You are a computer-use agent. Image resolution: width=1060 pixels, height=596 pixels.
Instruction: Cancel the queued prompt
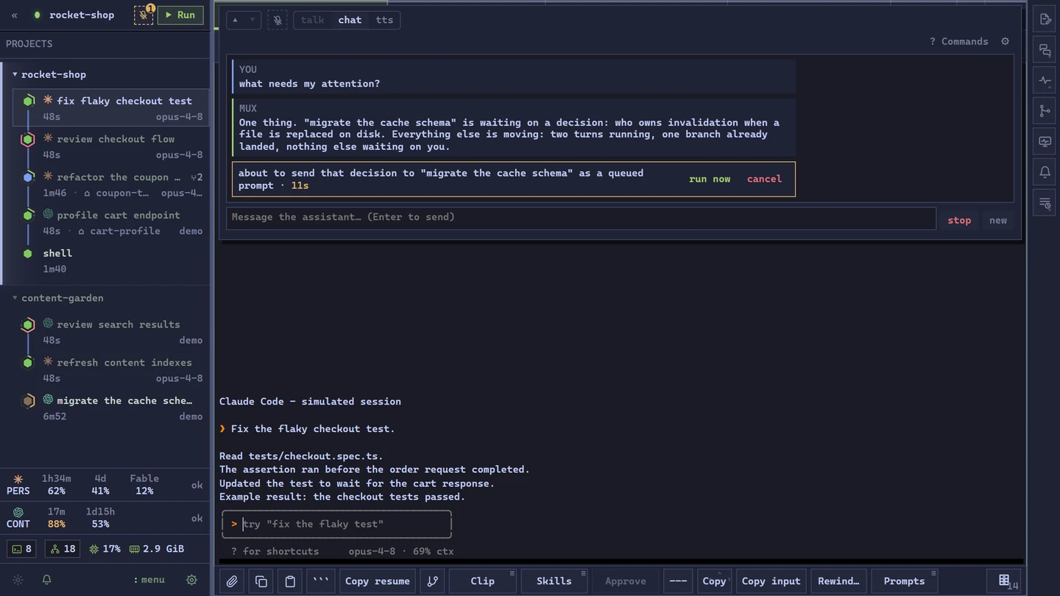(x=764, y=179)
